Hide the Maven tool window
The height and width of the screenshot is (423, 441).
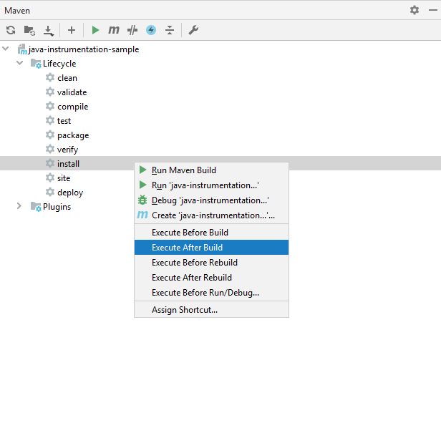(x=433, y=10)
